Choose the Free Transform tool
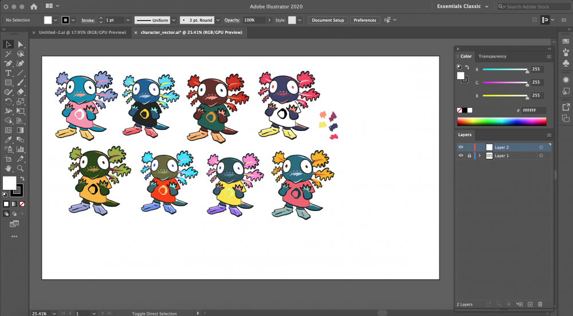The width and height of the screenshot is (573, 316). [21, 111]
